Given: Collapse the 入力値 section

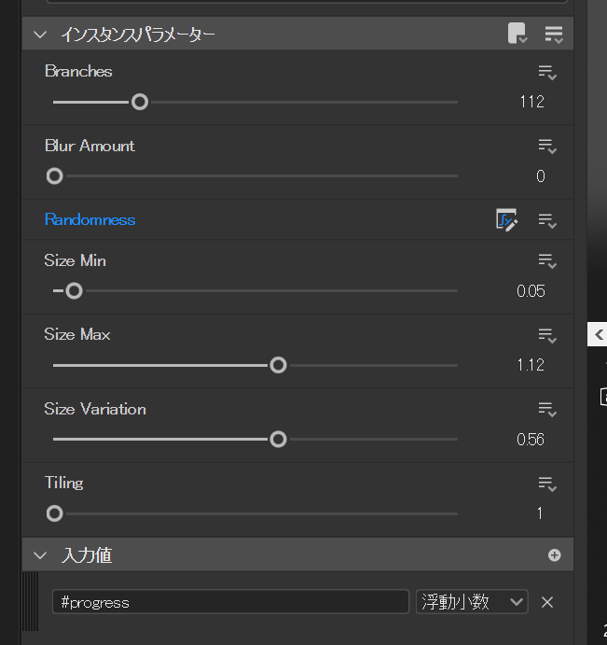Looking at the screenshot, I should pyautogui.click(x=39, y=555).
